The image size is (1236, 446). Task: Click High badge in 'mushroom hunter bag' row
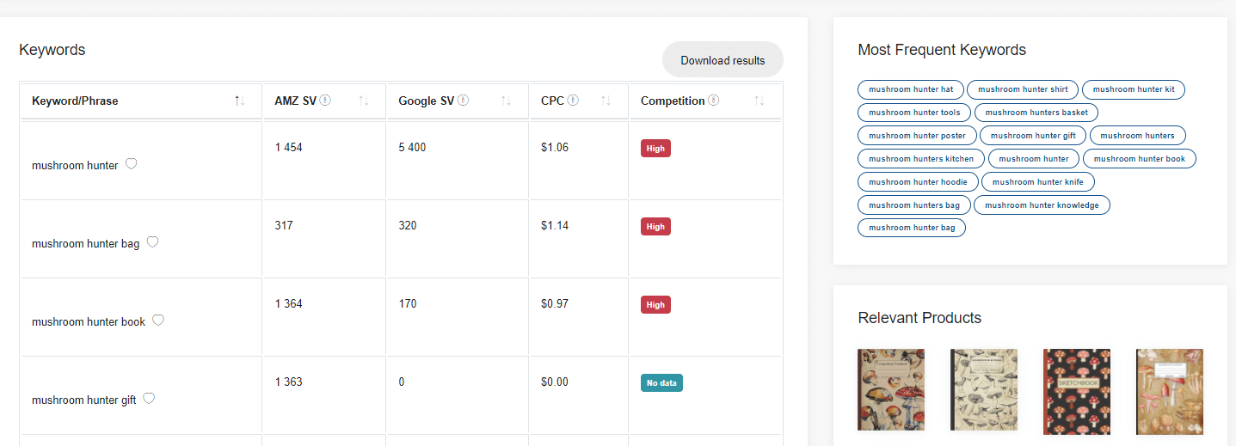coord(655,227)
